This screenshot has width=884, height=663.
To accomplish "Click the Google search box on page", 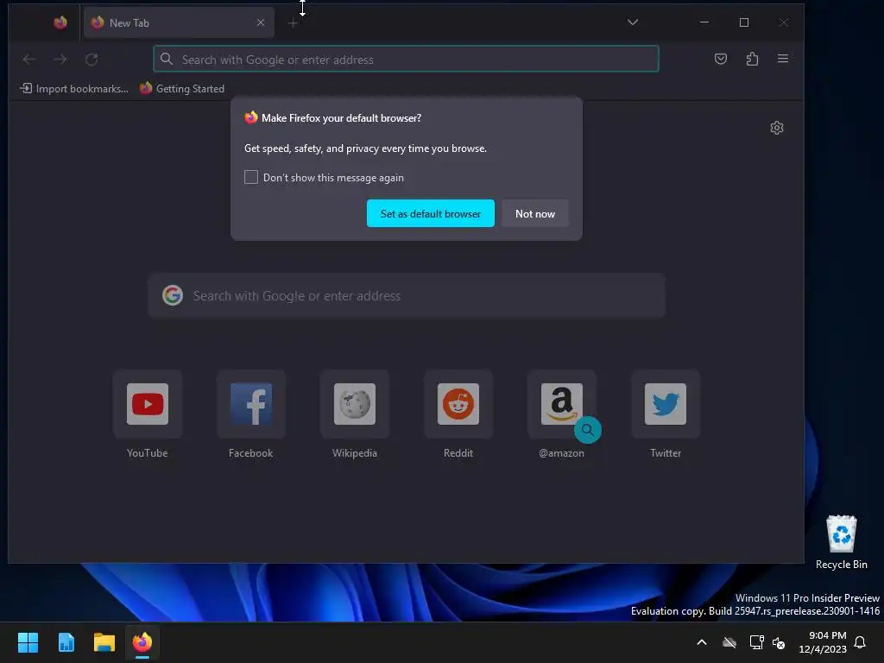I will pyautogui.click(x=407, y=295).
